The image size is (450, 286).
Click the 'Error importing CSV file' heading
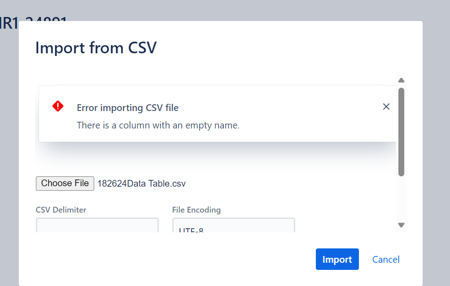[x=128, y=108]
